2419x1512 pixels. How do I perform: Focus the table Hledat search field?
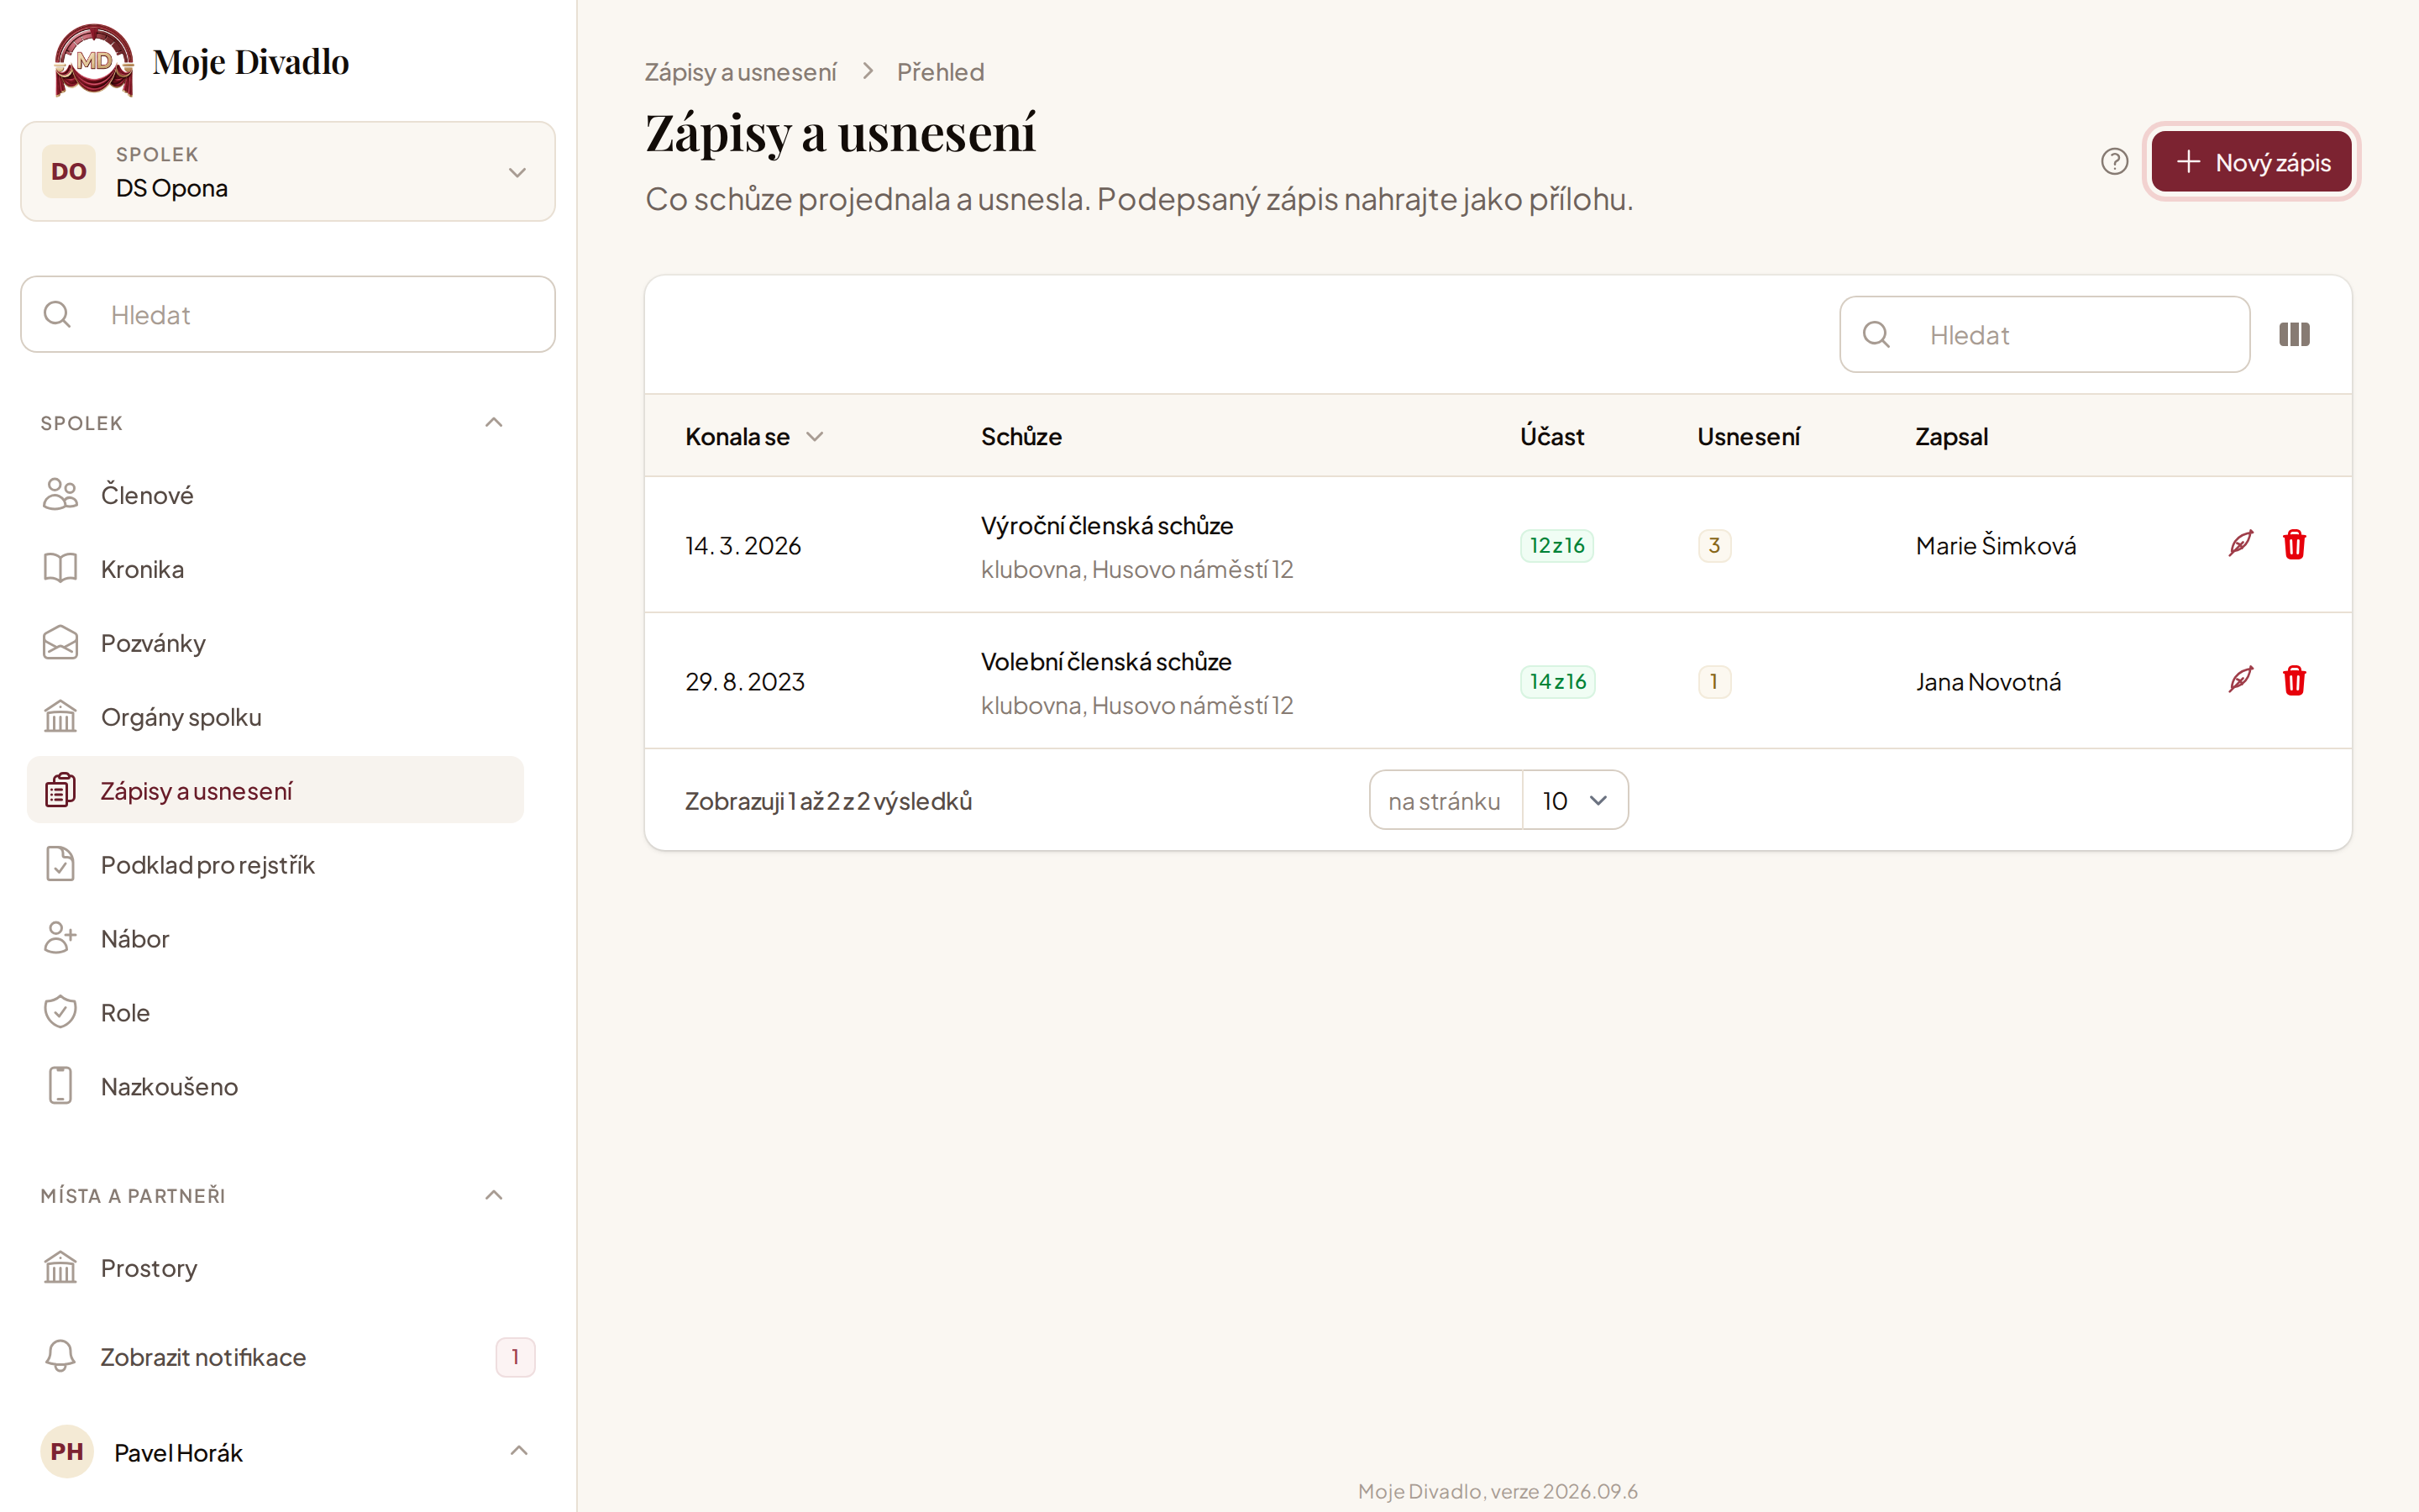coord(2044,334)
